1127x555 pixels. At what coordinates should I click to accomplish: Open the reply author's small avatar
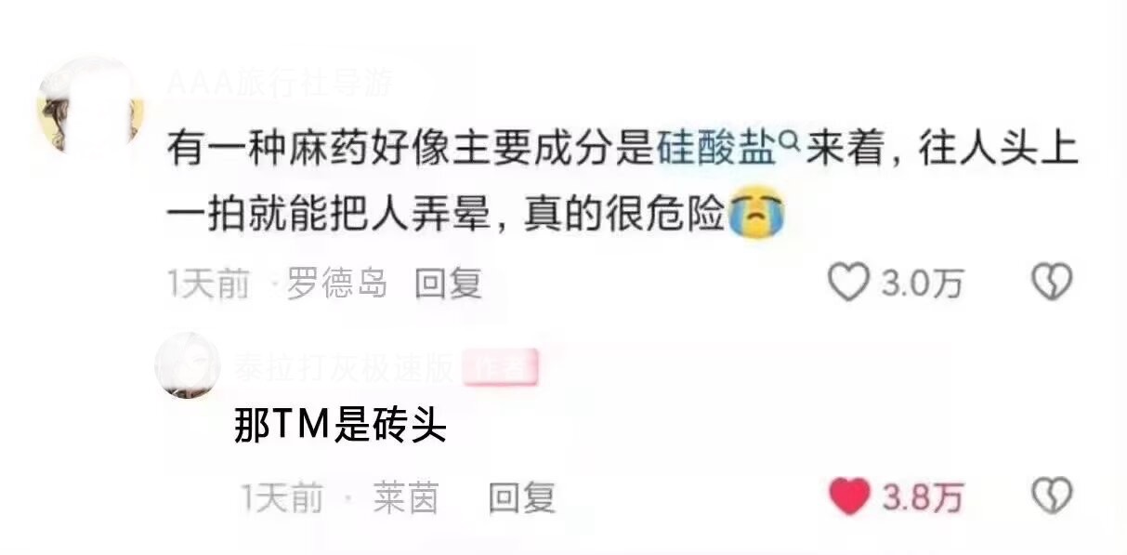pyautogui.click(x=187, y=366)
